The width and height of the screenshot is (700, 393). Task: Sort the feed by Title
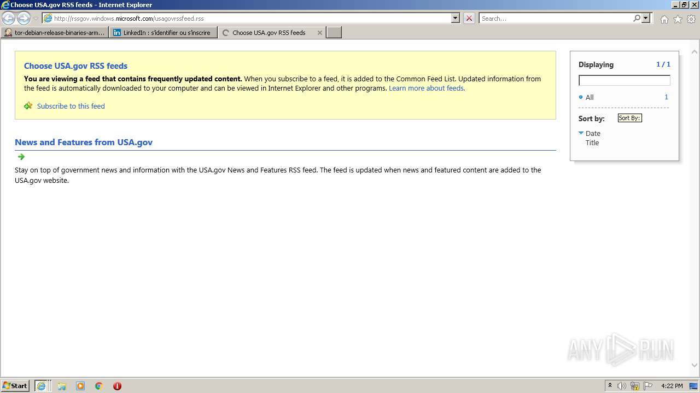click(x=592, y=142)
